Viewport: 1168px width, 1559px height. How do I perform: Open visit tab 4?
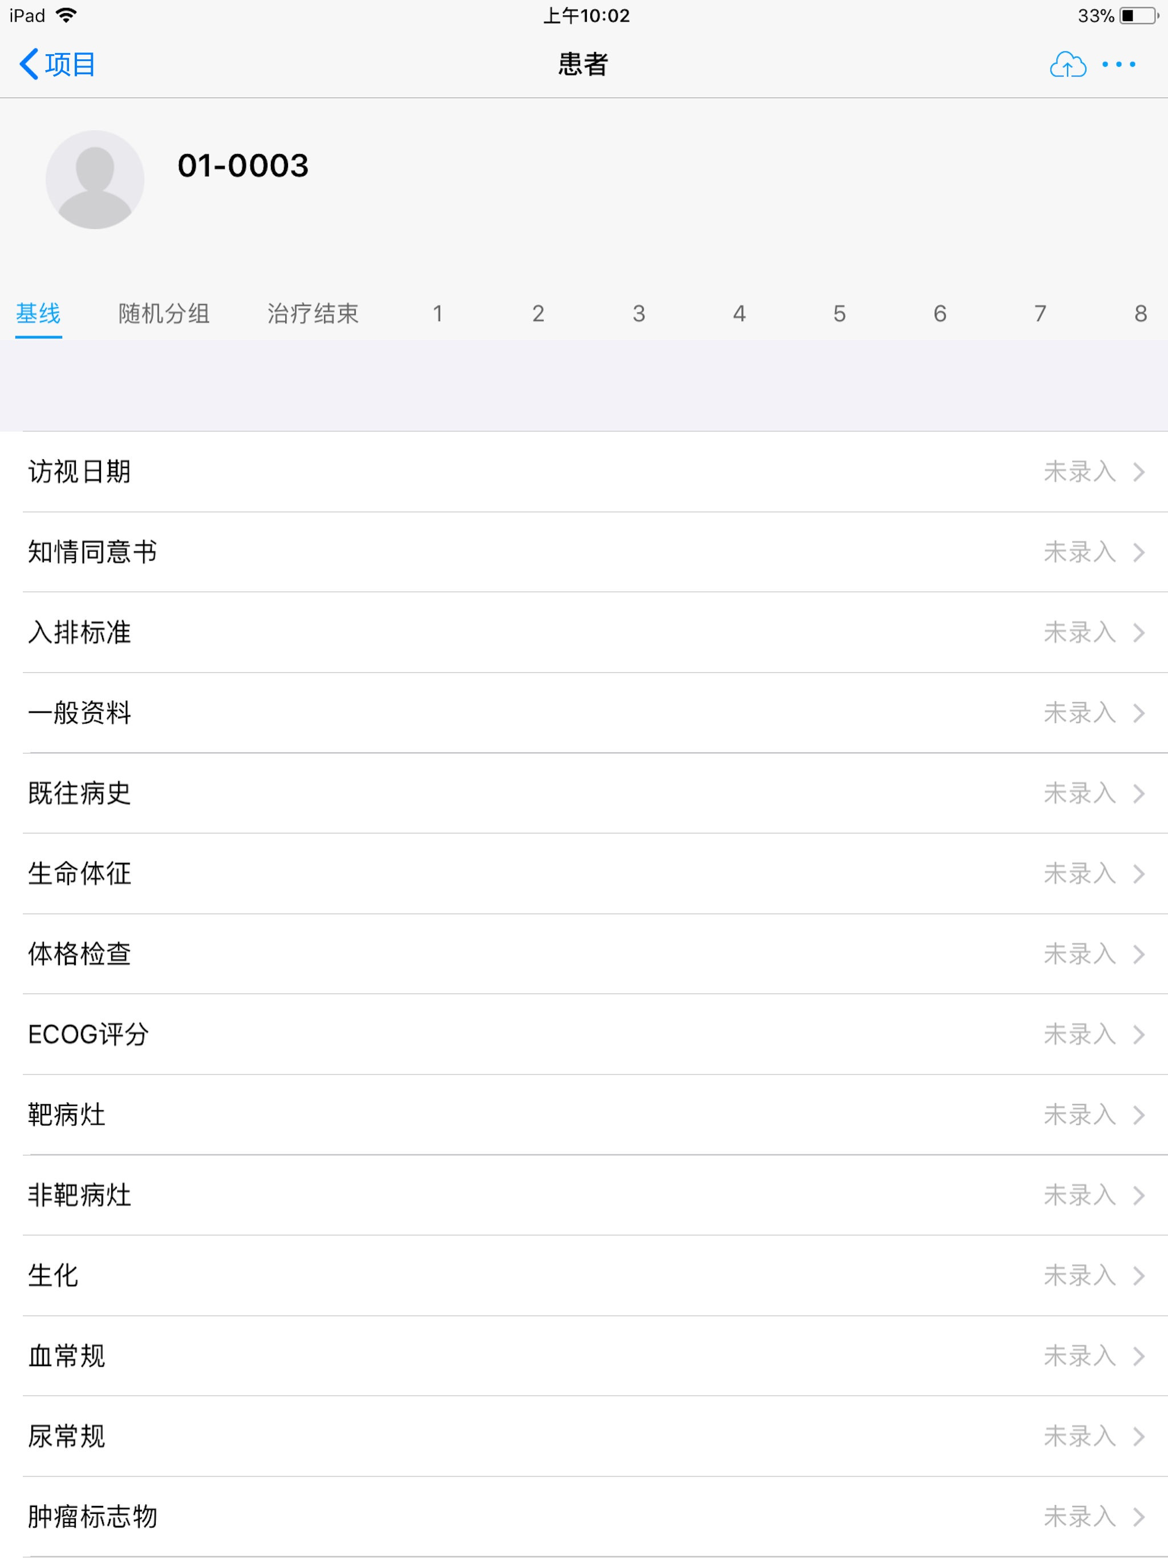(x=739, y=314)
